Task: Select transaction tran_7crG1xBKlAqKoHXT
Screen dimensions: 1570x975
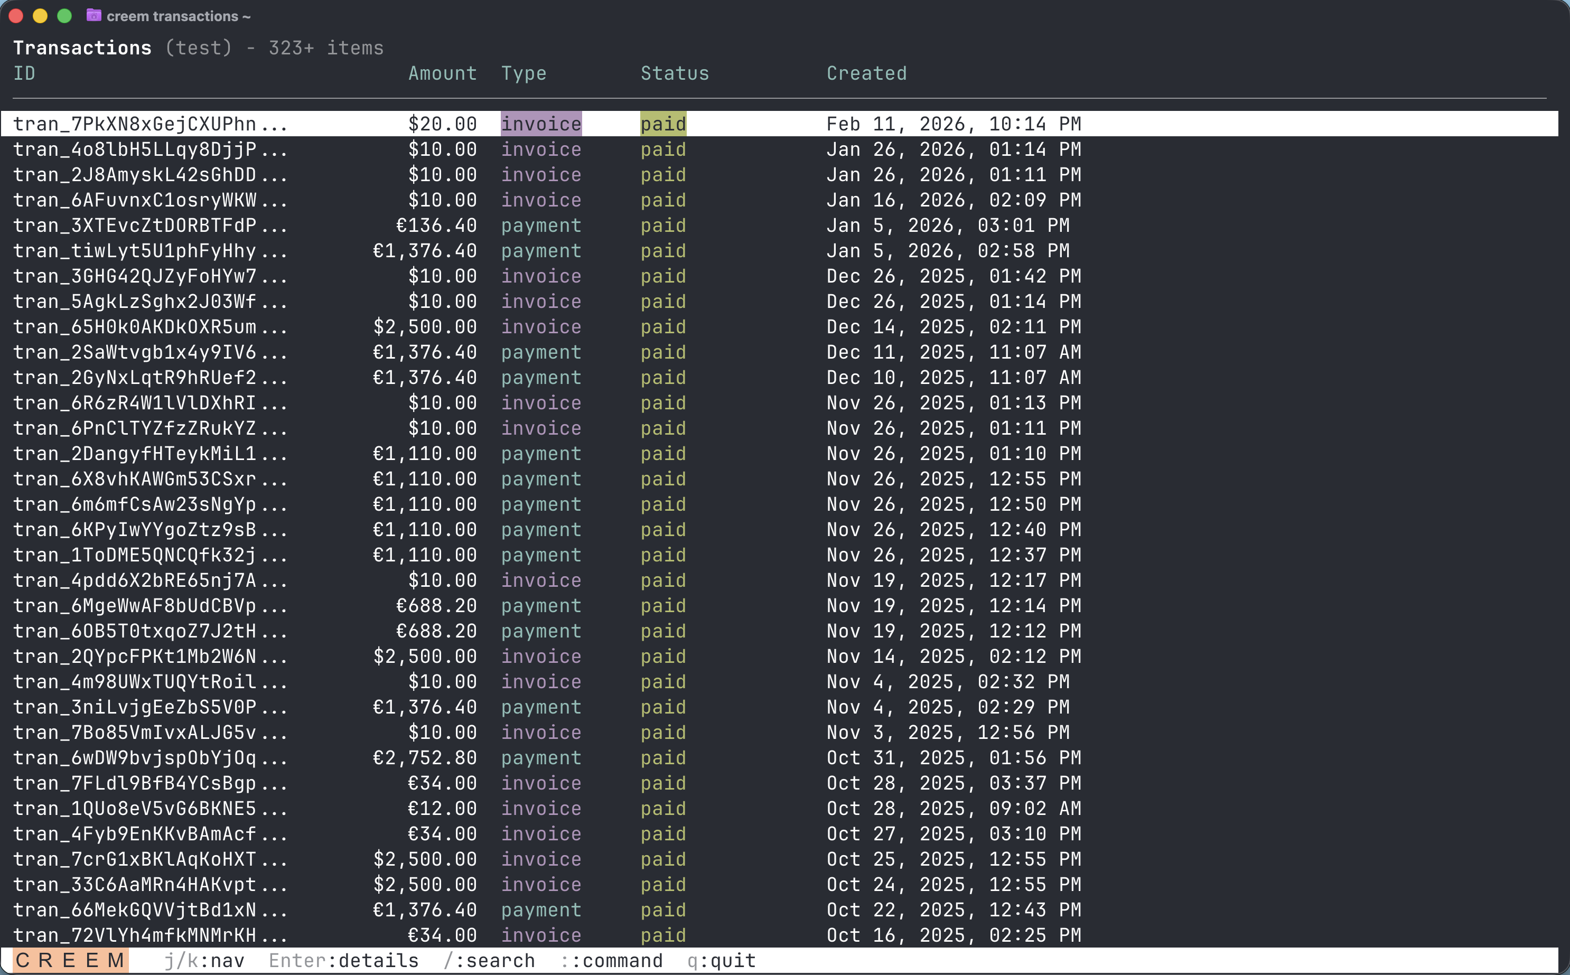Action: click(780, 859)
